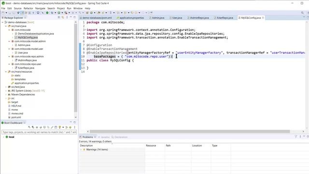The image size is (309, 174).
Task: Open the File menu
Action: click(3, 8)
